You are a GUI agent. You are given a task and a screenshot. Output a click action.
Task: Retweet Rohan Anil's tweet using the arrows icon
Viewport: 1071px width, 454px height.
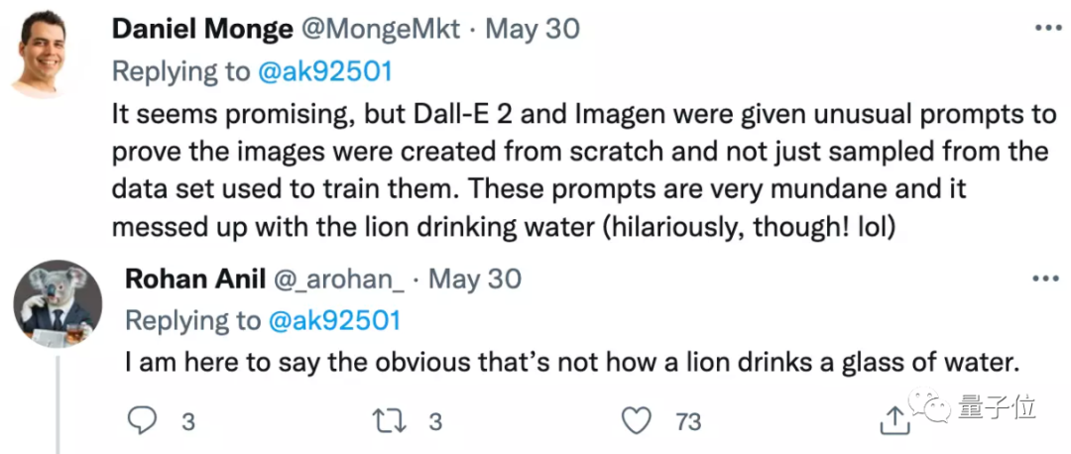click(392, 421)
